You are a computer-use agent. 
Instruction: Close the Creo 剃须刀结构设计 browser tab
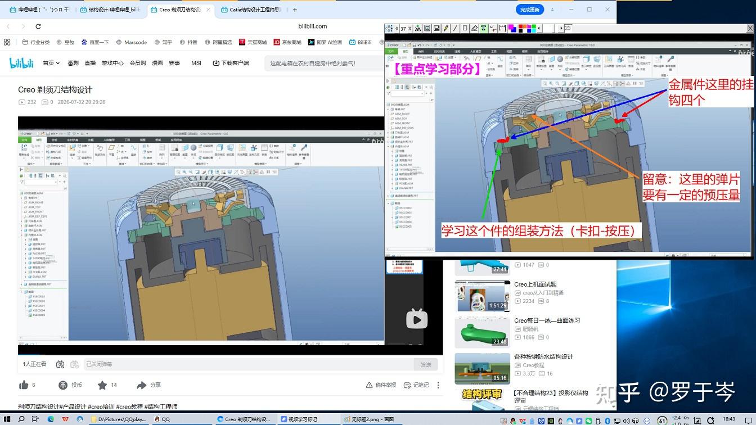point(209,10)
